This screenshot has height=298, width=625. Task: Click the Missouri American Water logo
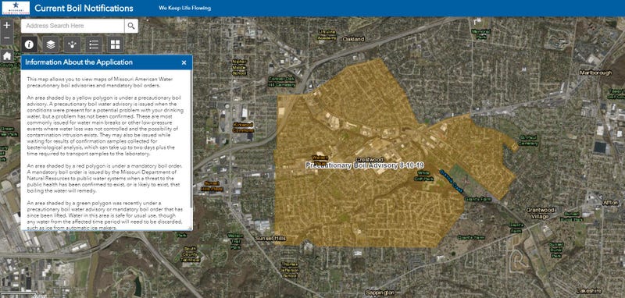[16, 8]
